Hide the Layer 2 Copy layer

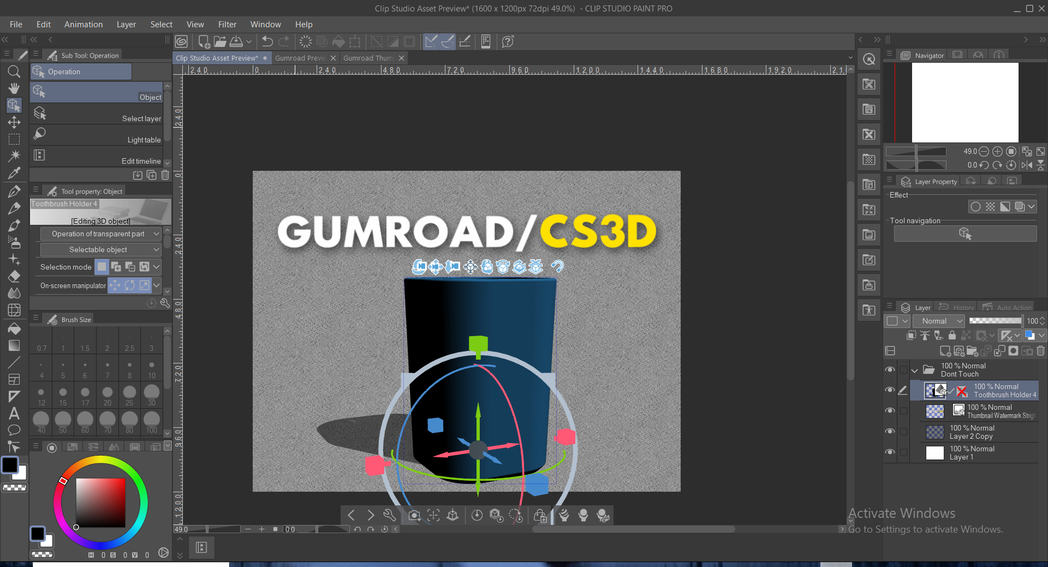(890, 432)
